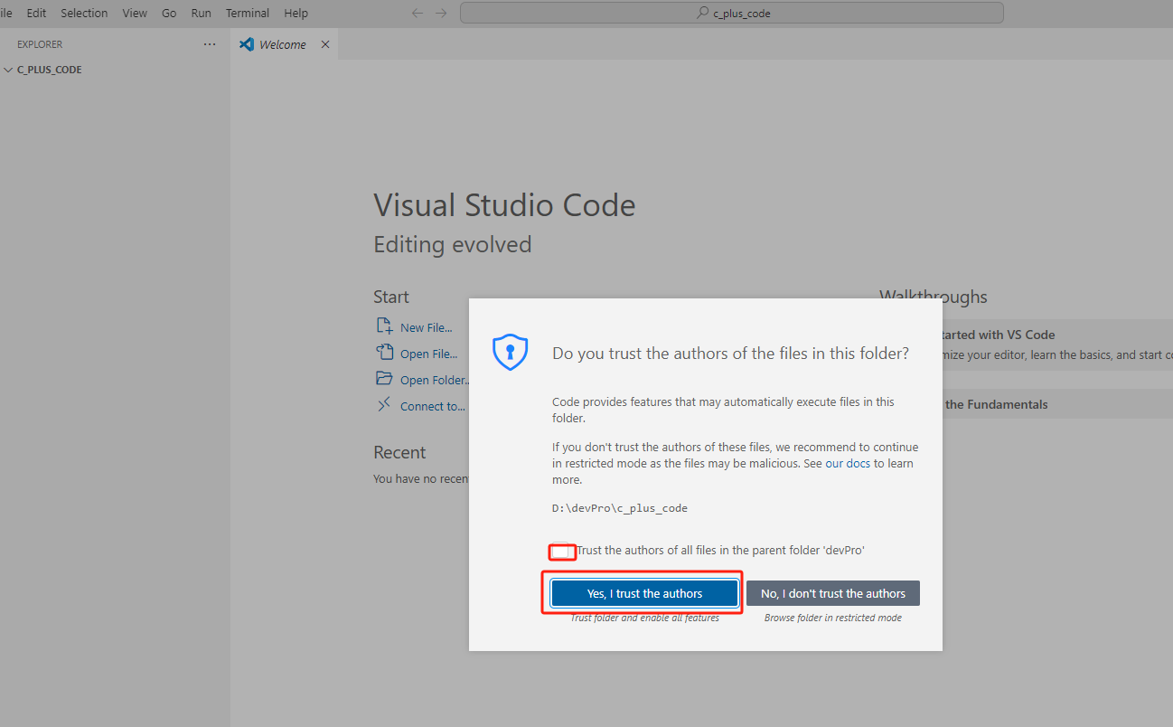Open the our docs link
This screenshot has width=1173, height=727.
click(x=848, y=464)
